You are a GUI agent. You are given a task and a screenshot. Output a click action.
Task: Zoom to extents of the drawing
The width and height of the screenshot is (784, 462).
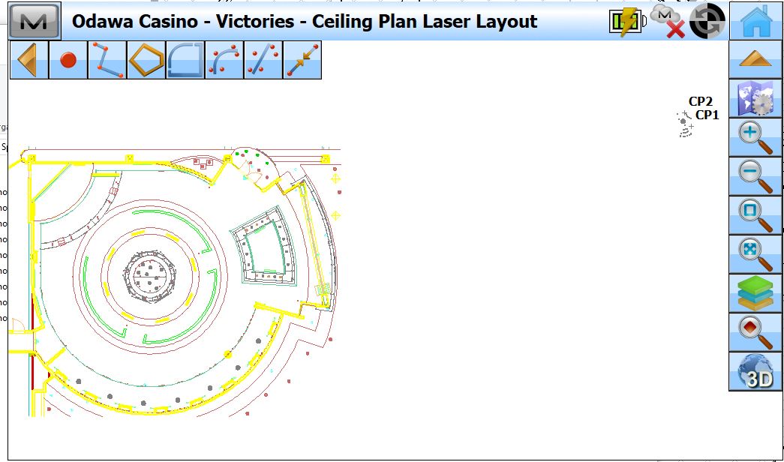point(754,255)
